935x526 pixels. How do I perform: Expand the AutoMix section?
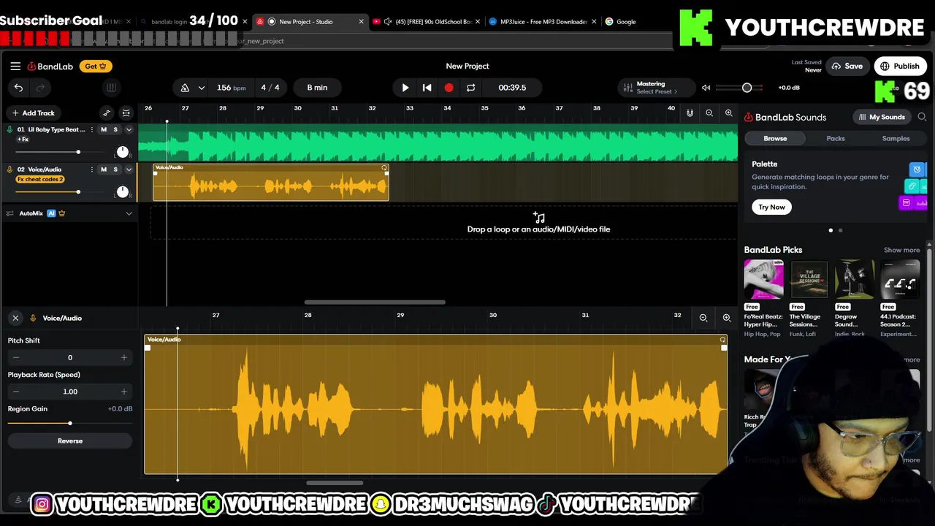[x=129, y=213]
